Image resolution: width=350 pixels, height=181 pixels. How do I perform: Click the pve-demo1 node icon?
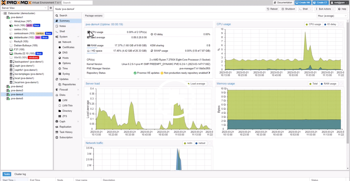click(x=8, y=17)
